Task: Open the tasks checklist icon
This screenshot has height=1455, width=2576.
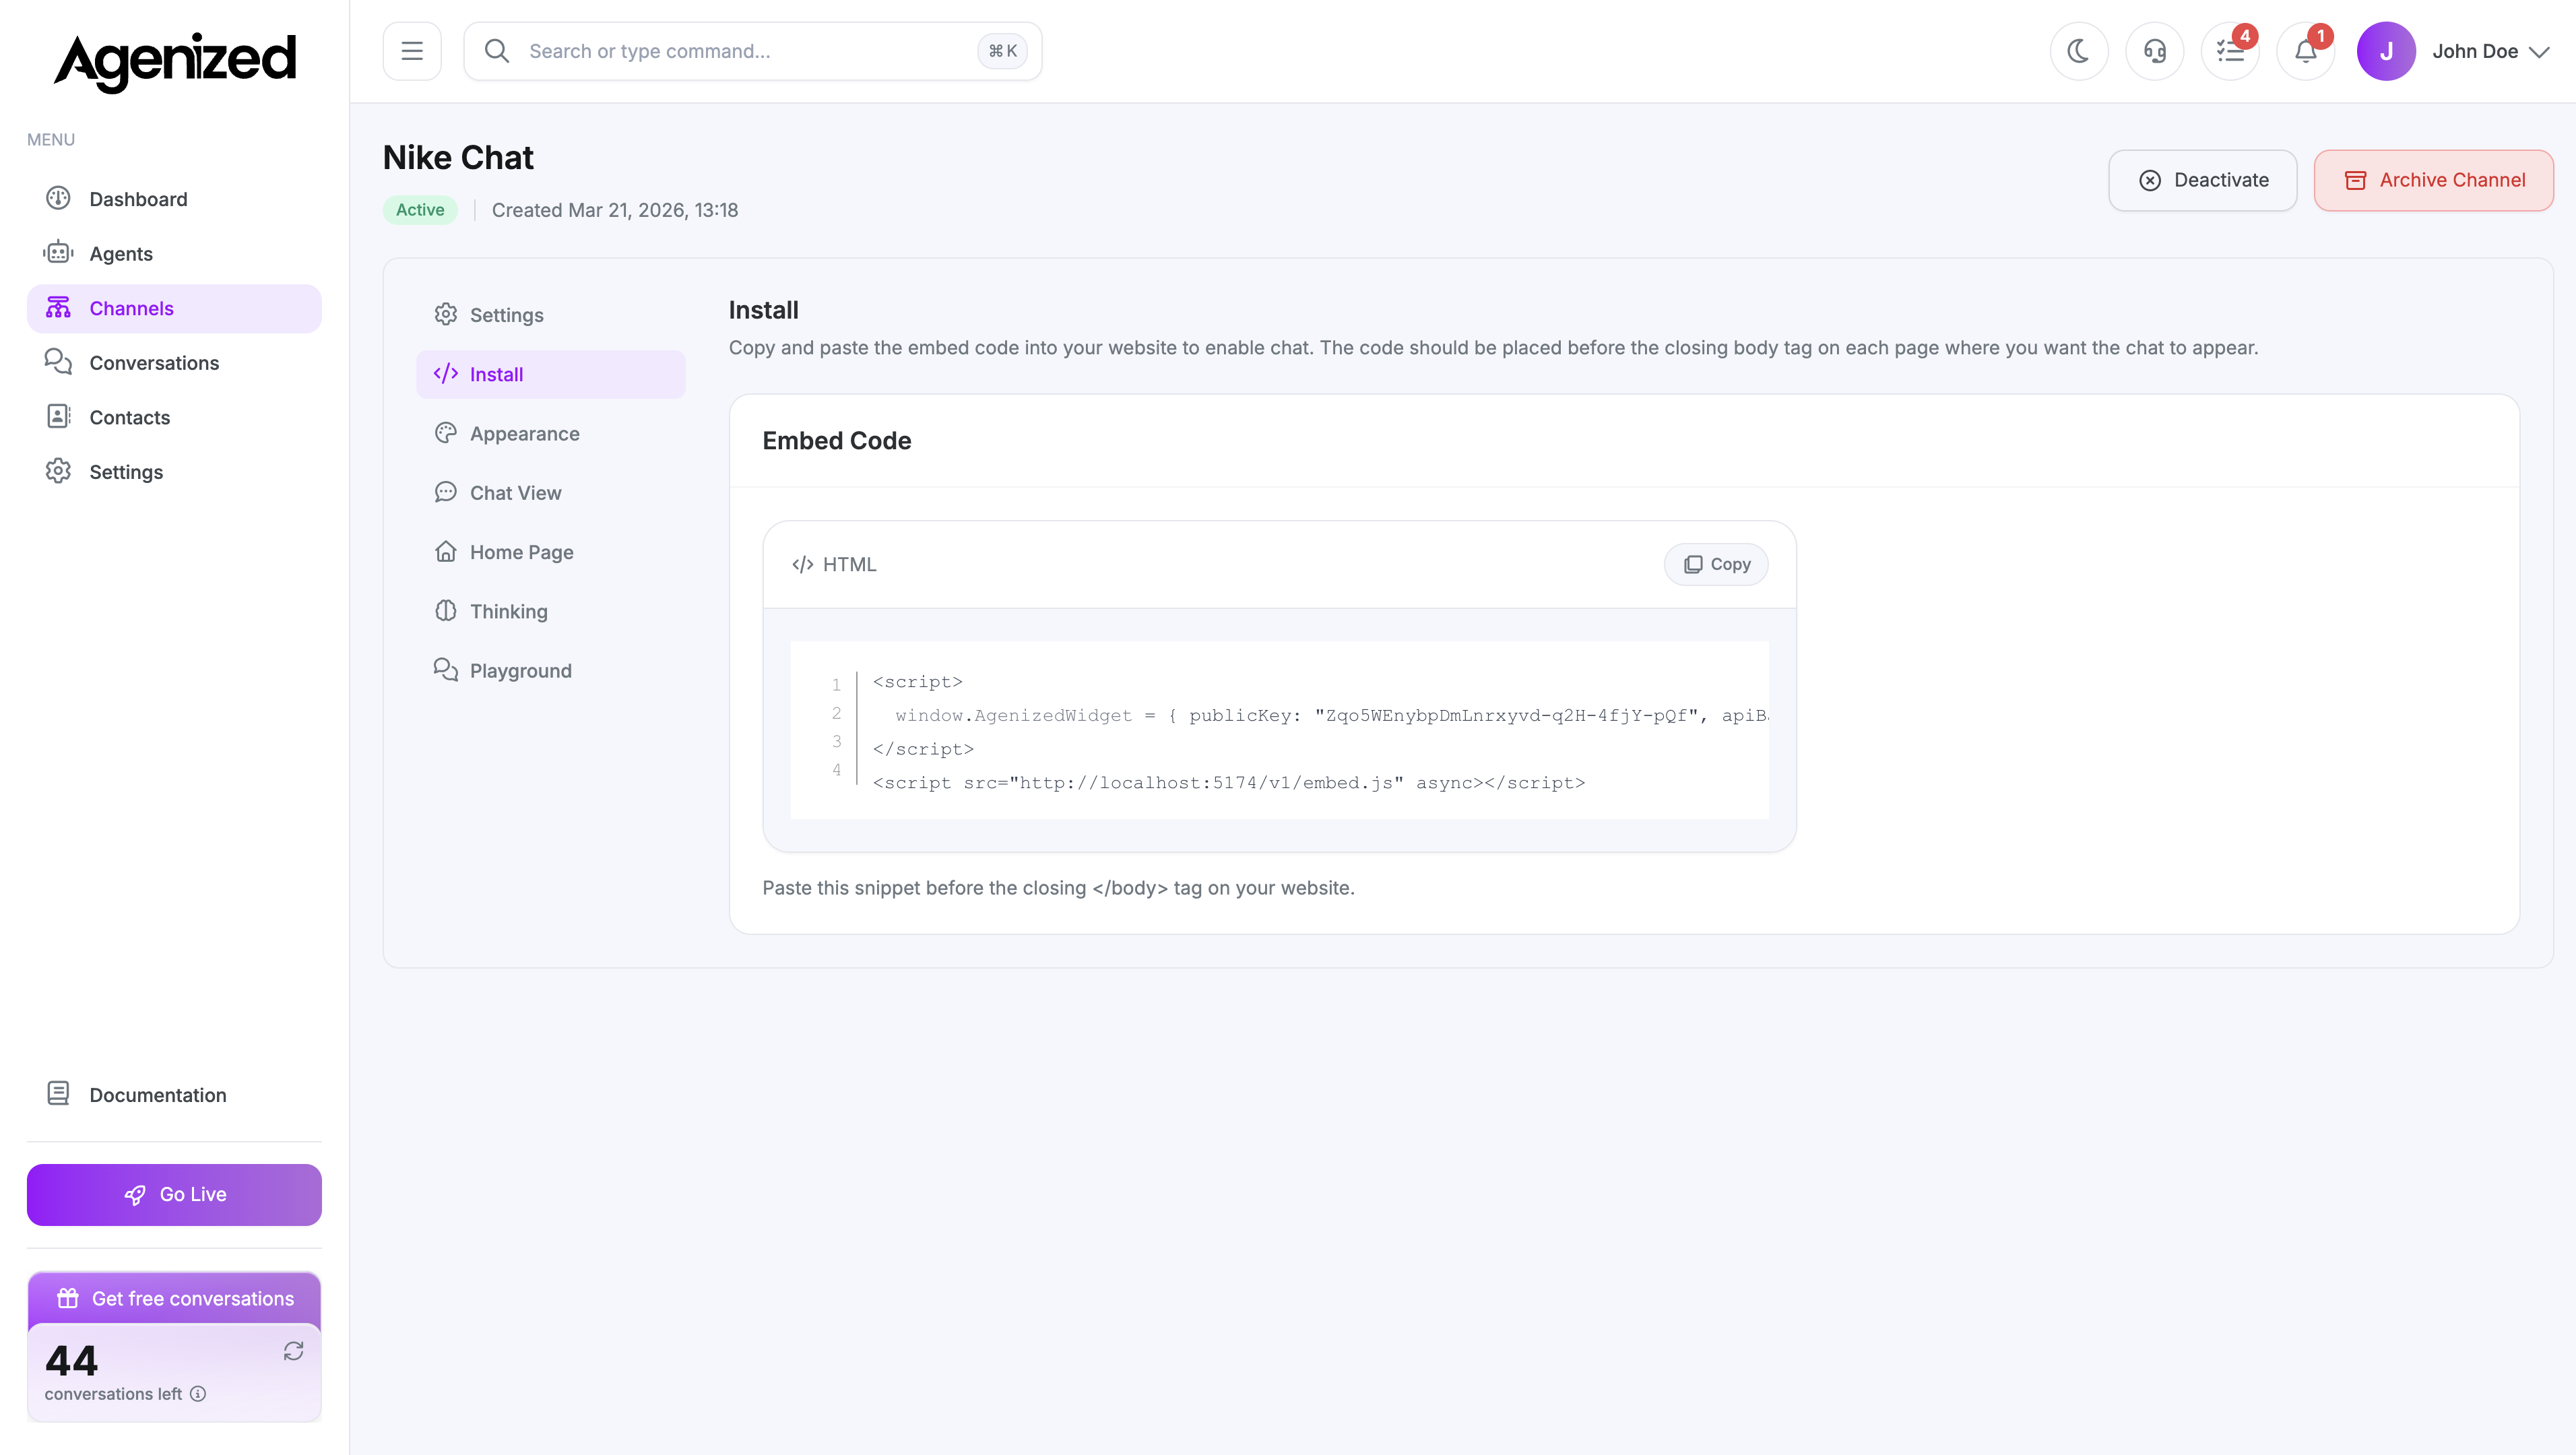Action: tap(2230, 51)
